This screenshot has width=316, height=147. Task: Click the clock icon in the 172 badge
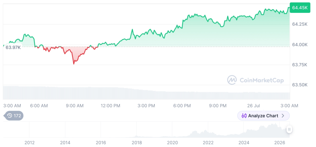point(10,115)
